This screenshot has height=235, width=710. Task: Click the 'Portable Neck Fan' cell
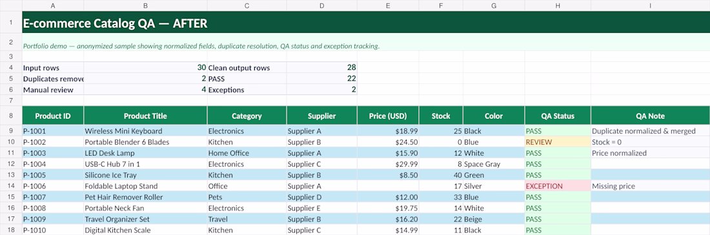(145, 208)
